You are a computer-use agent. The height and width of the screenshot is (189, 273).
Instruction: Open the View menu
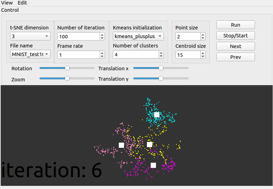7,3
